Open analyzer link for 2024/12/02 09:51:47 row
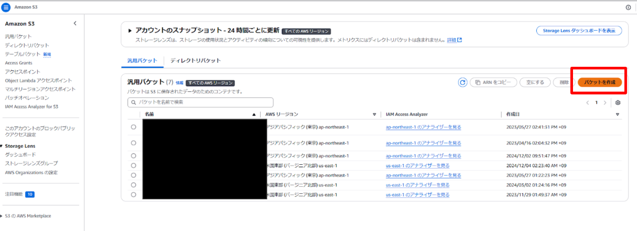 tap(423, 156)
